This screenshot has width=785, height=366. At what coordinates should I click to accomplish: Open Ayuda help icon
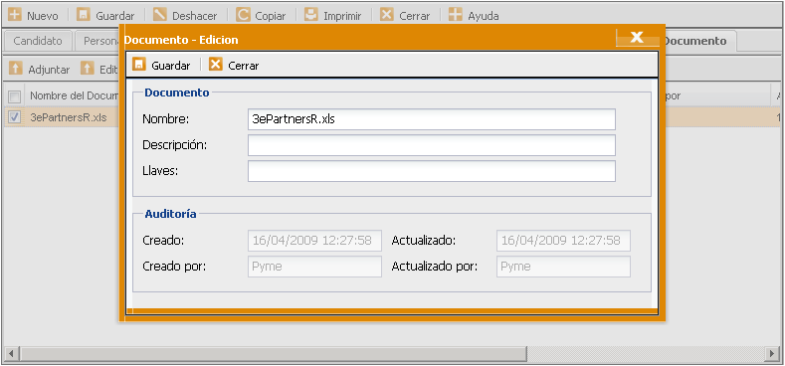pos(455,15)
